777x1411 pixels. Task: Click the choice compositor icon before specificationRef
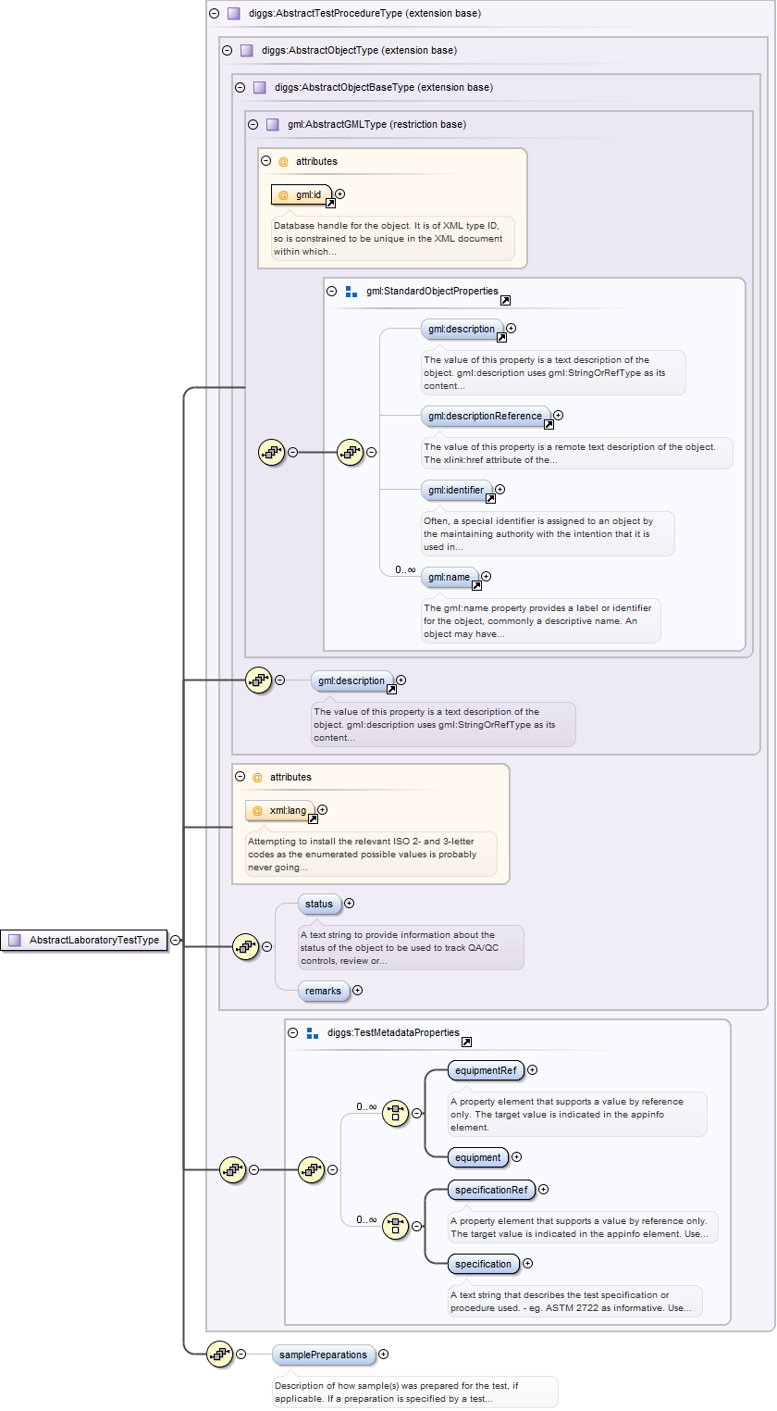tap(395, 1226)
